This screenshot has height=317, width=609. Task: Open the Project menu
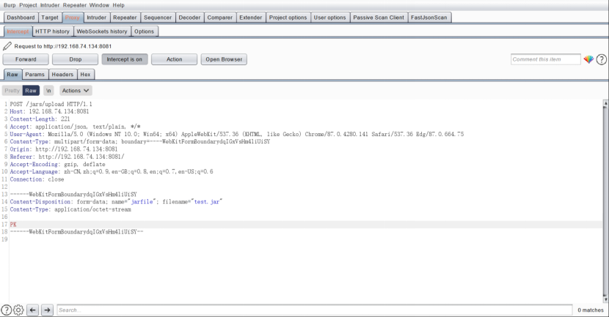pos(28,5)
